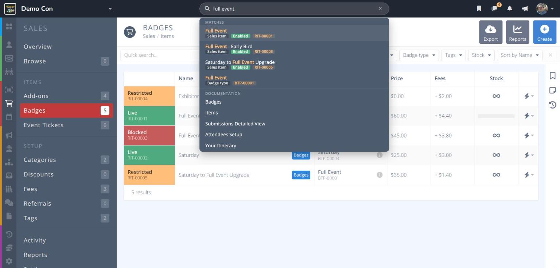The height and width of the screenshot is (268, 560).
Task: Click the stock bar in $60.00 row
Action: click(496, 116)
